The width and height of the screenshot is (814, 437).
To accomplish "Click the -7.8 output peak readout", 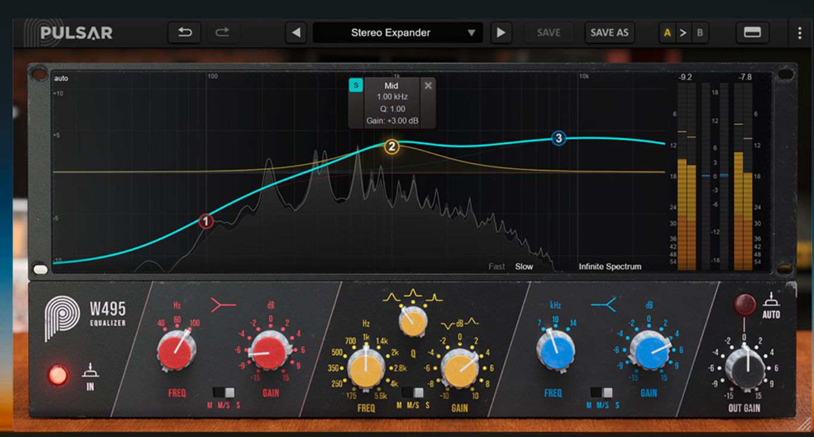I will tap(745, 78).
